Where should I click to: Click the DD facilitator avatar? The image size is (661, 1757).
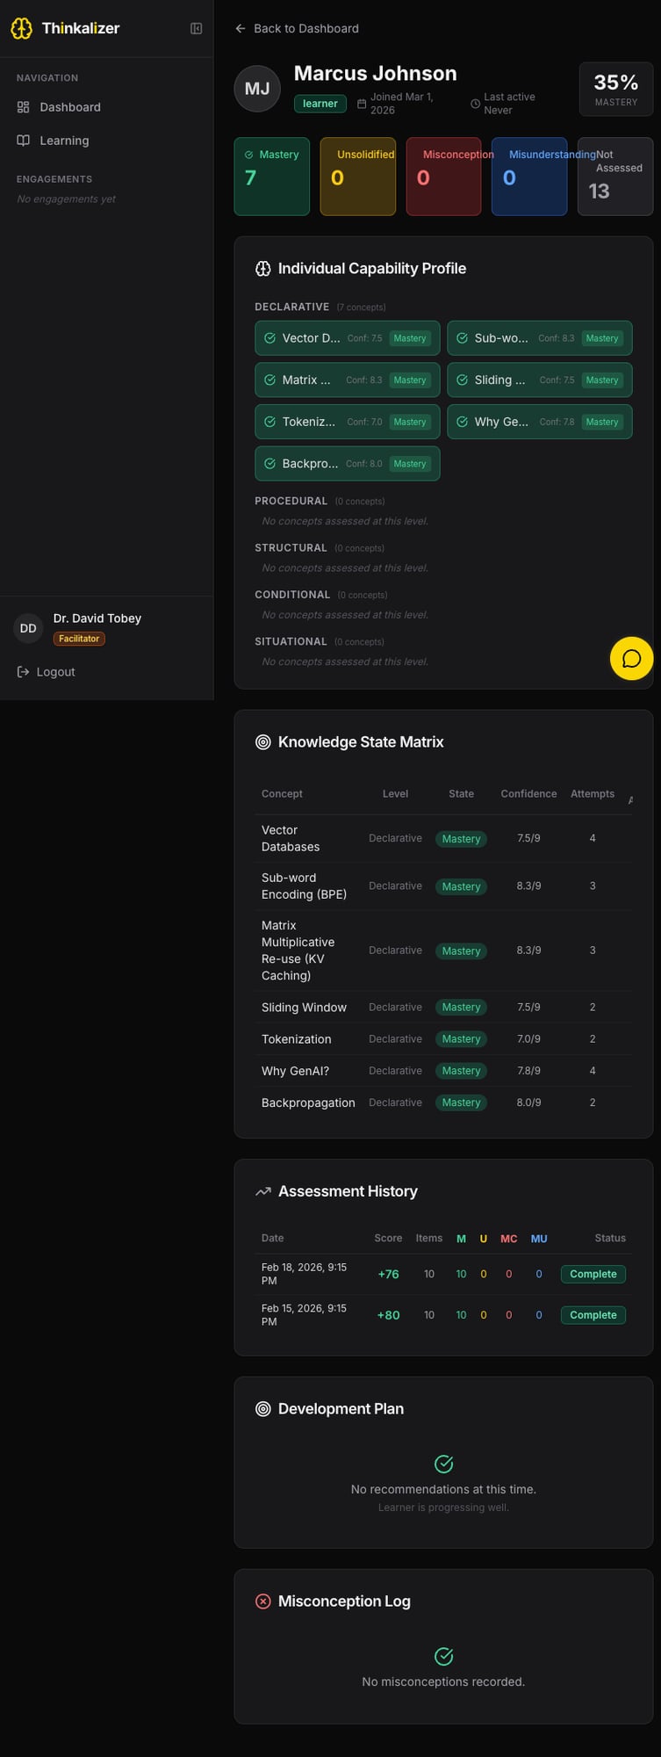28,628
